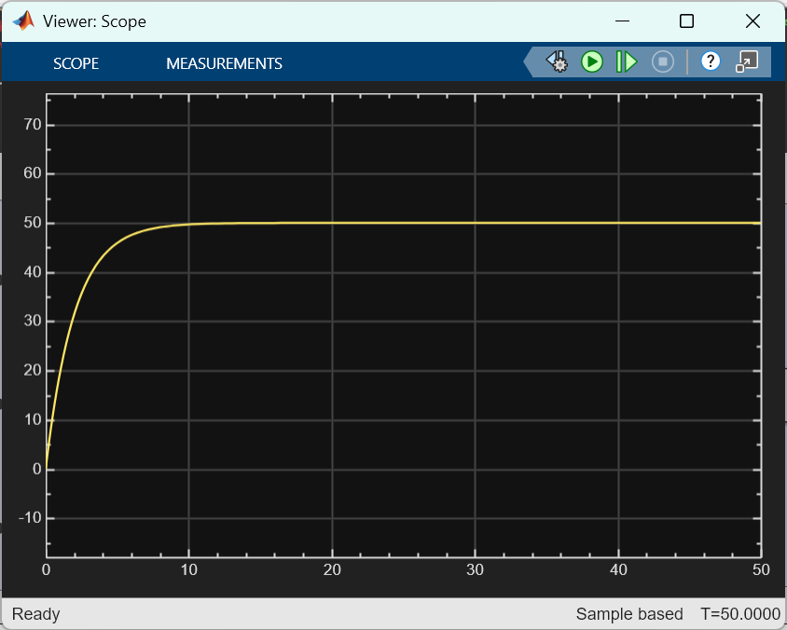Click the Viewer: Scope title text

click(x=94, y=21)
